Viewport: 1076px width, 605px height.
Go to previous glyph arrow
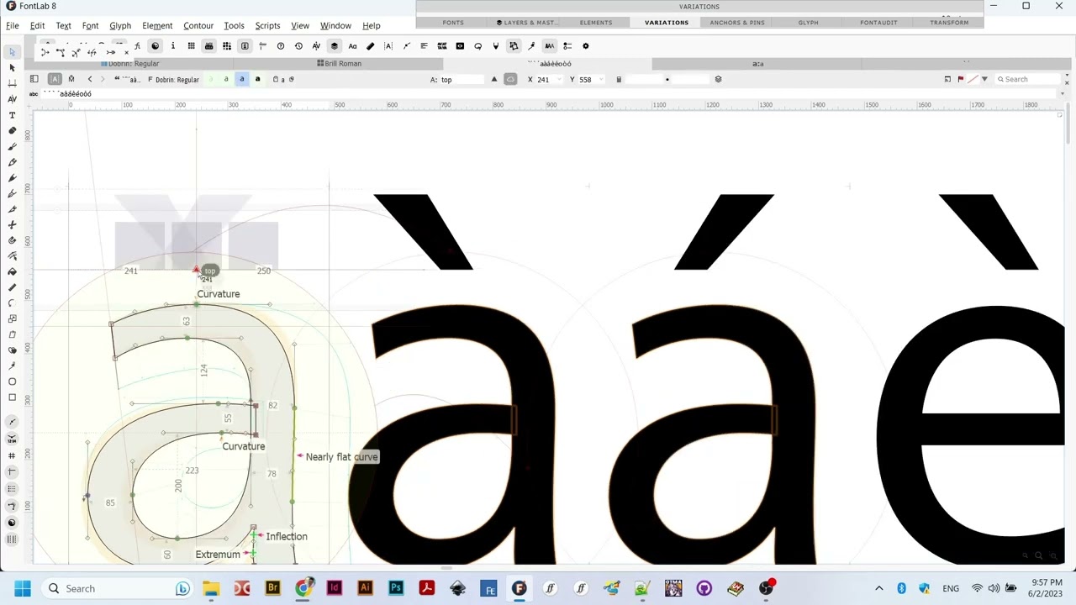[90, 79]
